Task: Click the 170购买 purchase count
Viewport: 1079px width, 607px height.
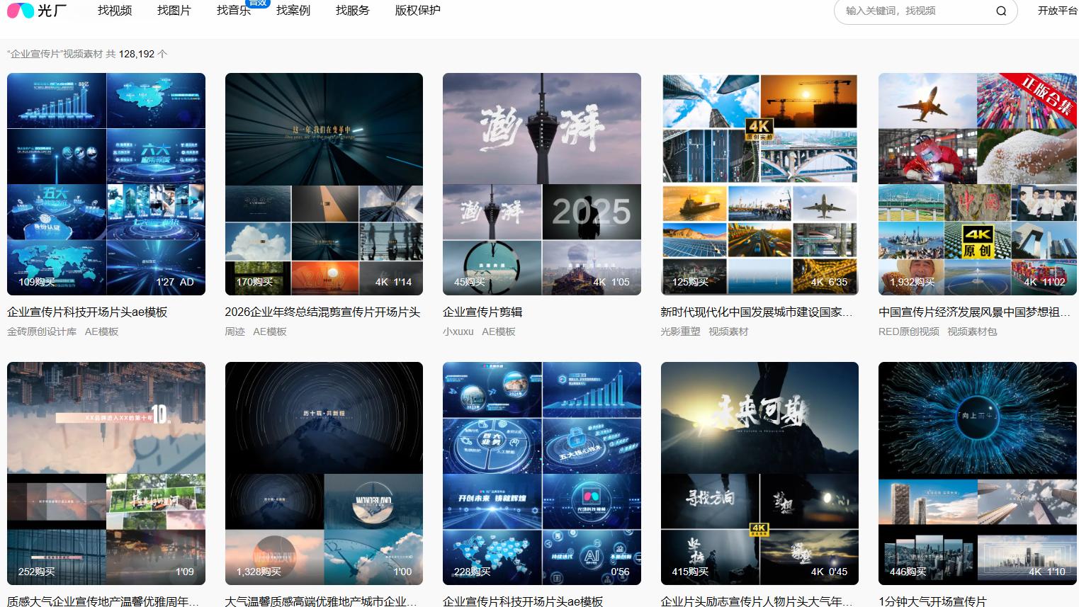Action: pos(254,282)
